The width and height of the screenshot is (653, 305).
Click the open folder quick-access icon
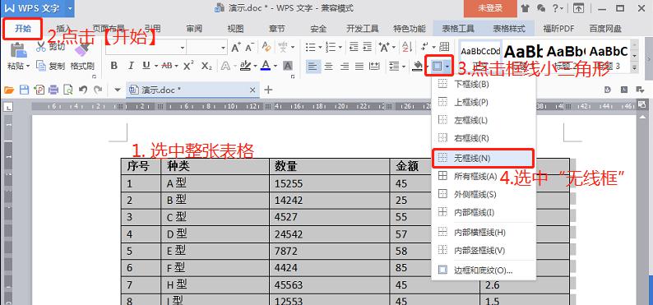(x=9, y=90)
